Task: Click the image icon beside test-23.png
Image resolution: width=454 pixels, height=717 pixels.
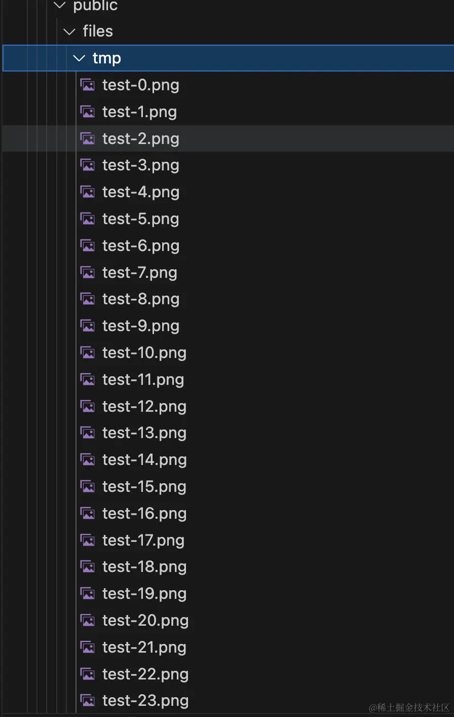Action: (x=87, y=700)
